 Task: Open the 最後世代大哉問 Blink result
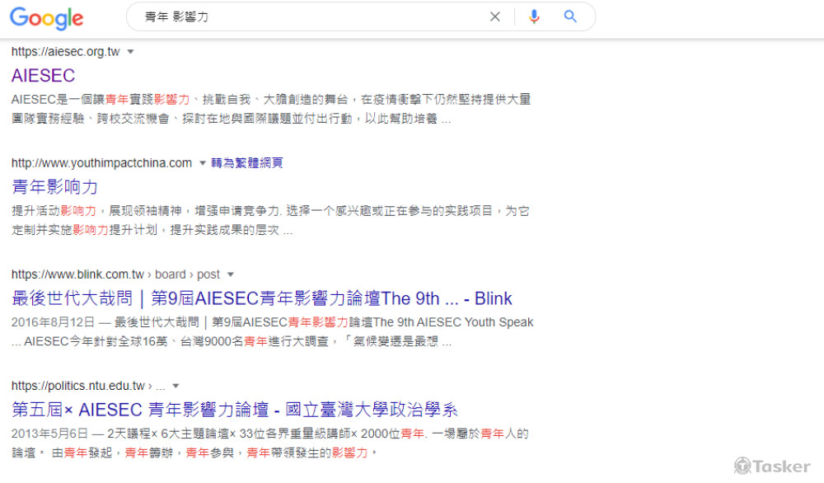pyautogui.click(x=262, y=298)
